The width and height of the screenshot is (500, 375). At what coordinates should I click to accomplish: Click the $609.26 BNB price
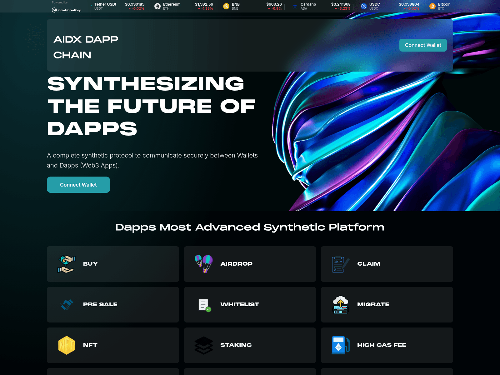point(274,4)
